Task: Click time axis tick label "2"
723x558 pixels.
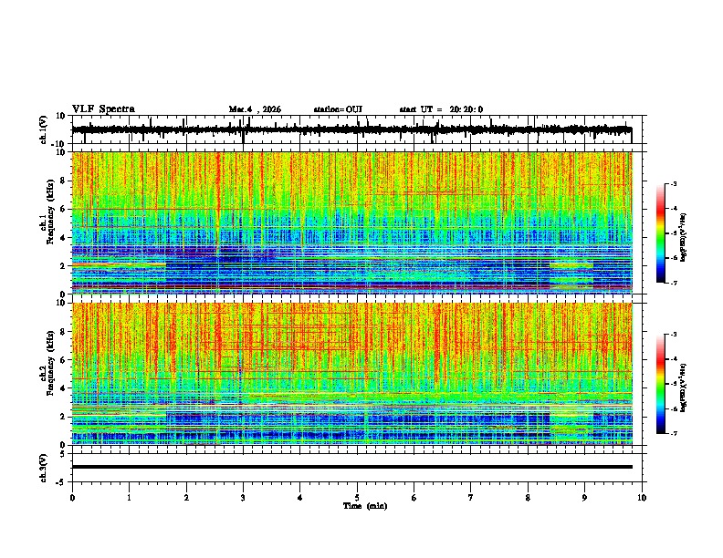Action: pos(186,498)
